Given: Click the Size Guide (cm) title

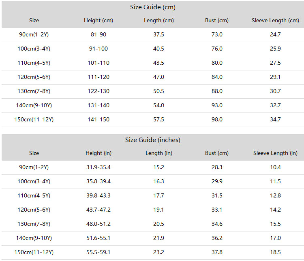Looking at the screenshot, I should tap(152, 7).
